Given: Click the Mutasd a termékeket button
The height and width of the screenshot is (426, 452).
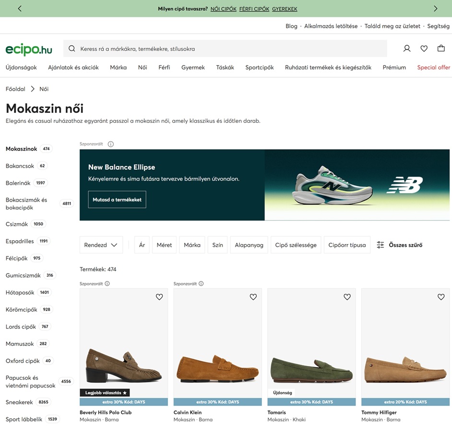Looking at the screenshot, I should click(x=117, y=199).
